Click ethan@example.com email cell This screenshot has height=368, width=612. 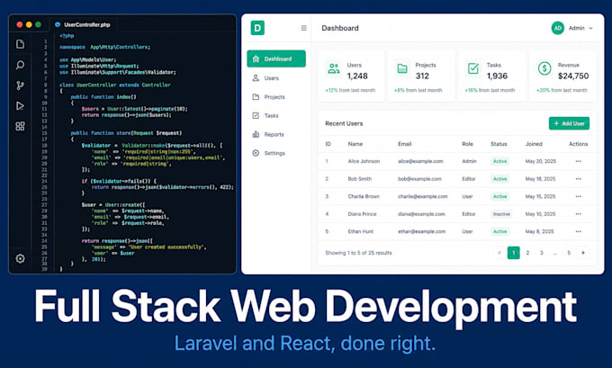[421, 231]
